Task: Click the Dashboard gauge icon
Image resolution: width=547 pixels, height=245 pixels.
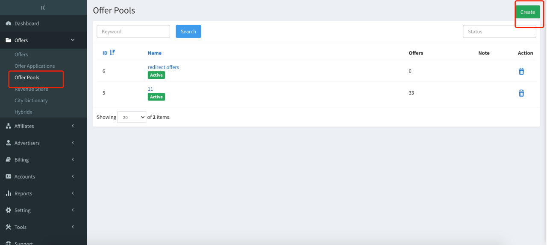Action: point(8,23)
